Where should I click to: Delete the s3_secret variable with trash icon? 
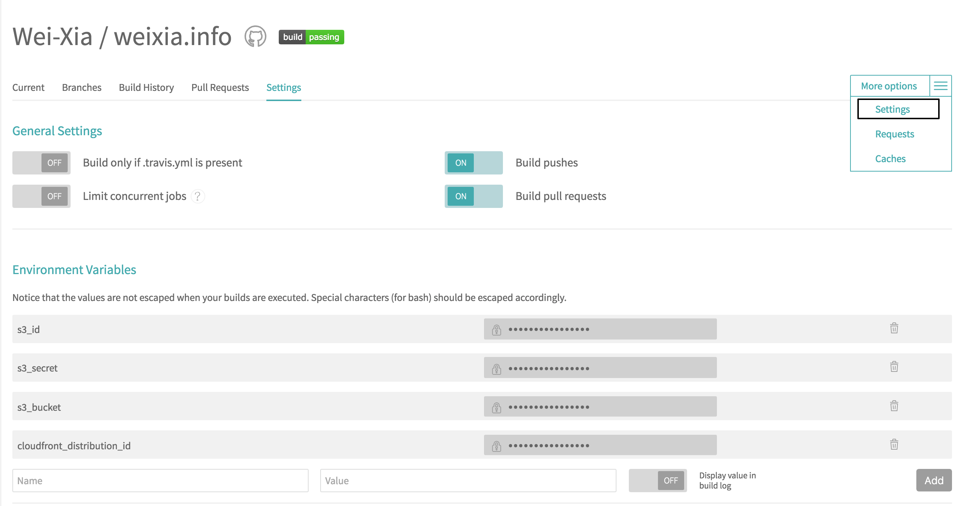point(894,367)
